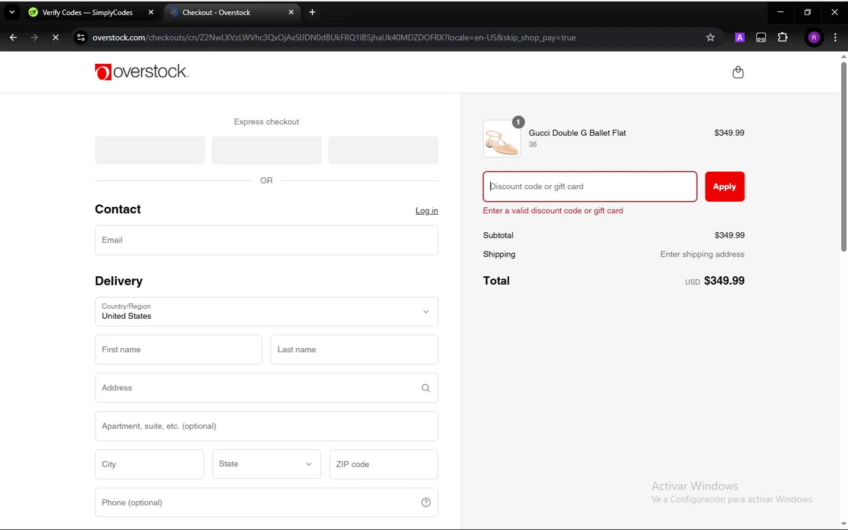
Task: Bookmark this page with the star icon
Action: [x=711, y=38]
